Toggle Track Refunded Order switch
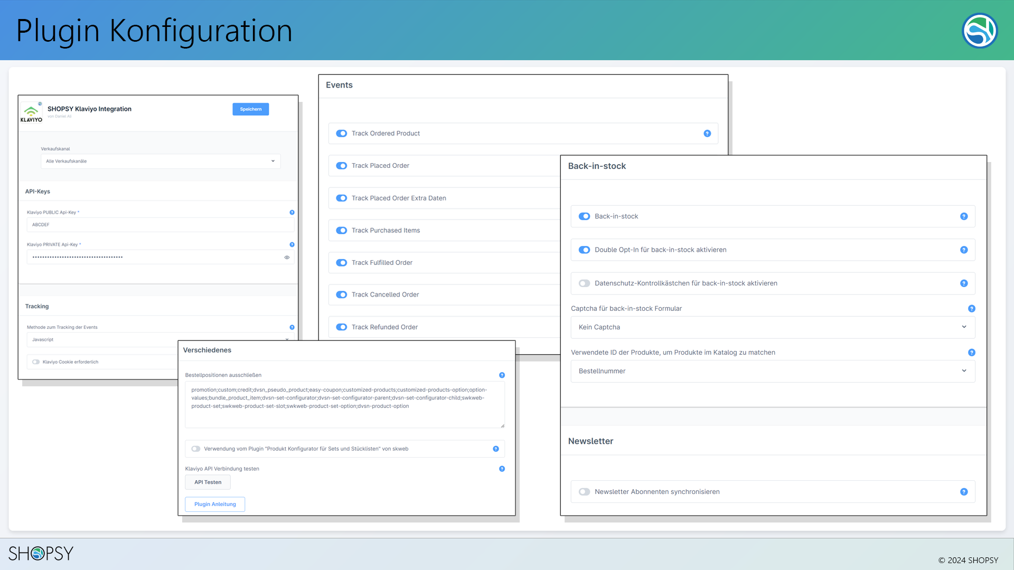 [342, 327]
